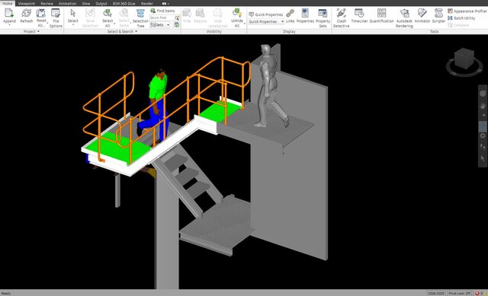Screen dimensions: 488x296
Task: Click in the Quick Find field
Action: click(x=162, y=18)
